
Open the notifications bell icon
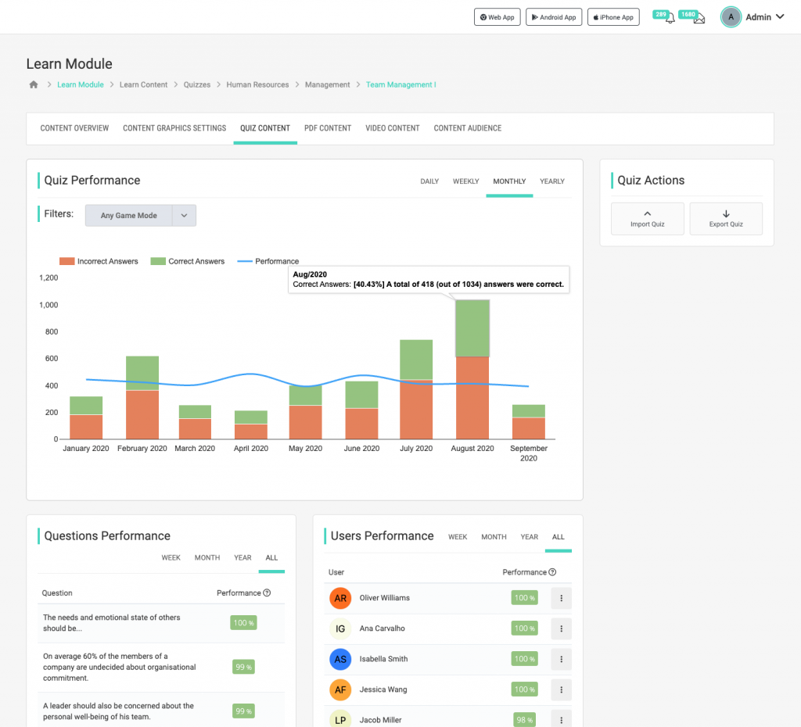(670, 18)
